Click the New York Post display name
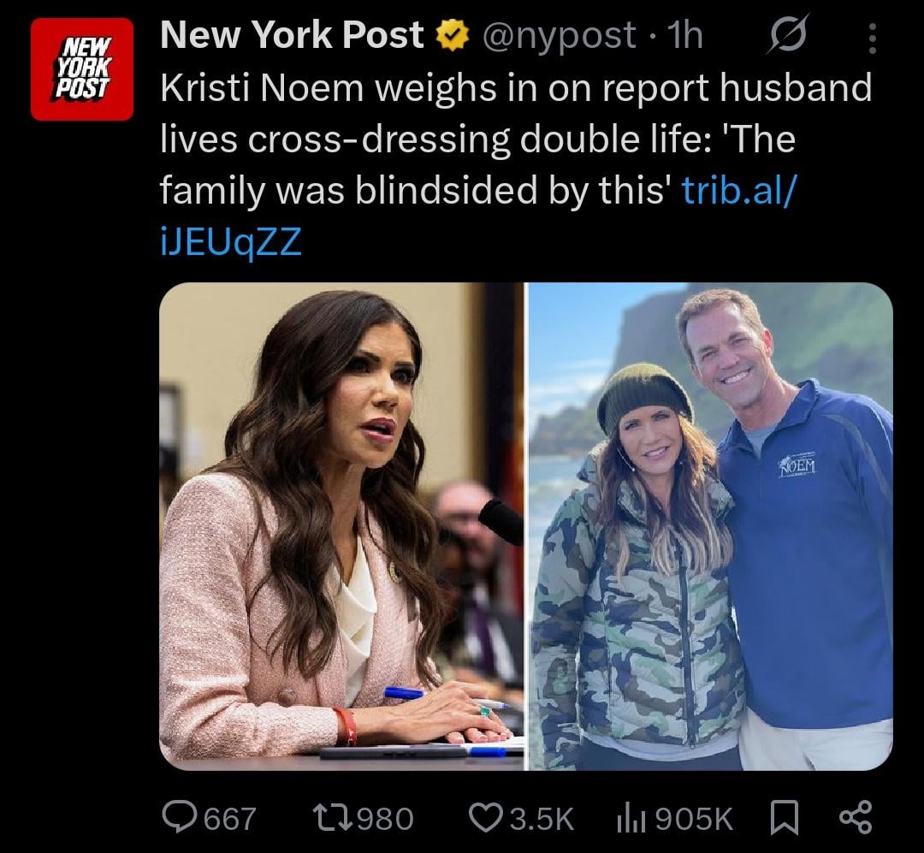Image resolution: width=924 pixels, height=853 pixels. point(292,36)
